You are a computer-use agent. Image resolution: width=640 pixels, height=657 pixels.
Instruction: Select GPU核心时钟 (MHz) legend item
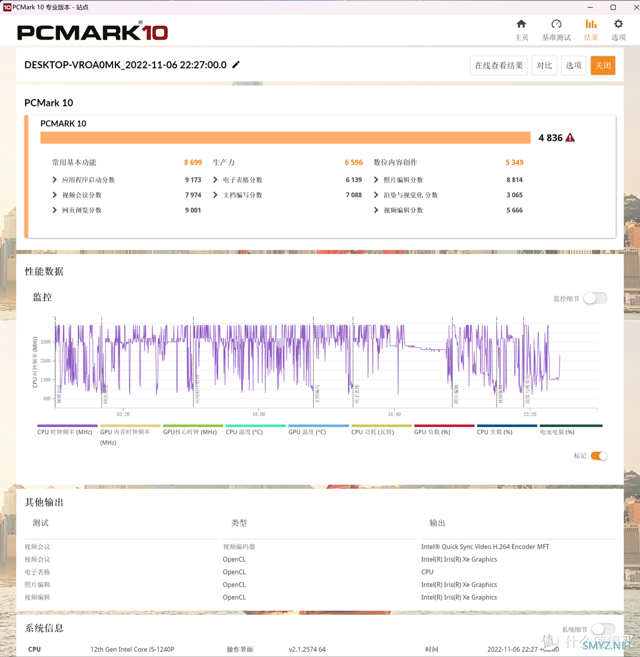193,430
